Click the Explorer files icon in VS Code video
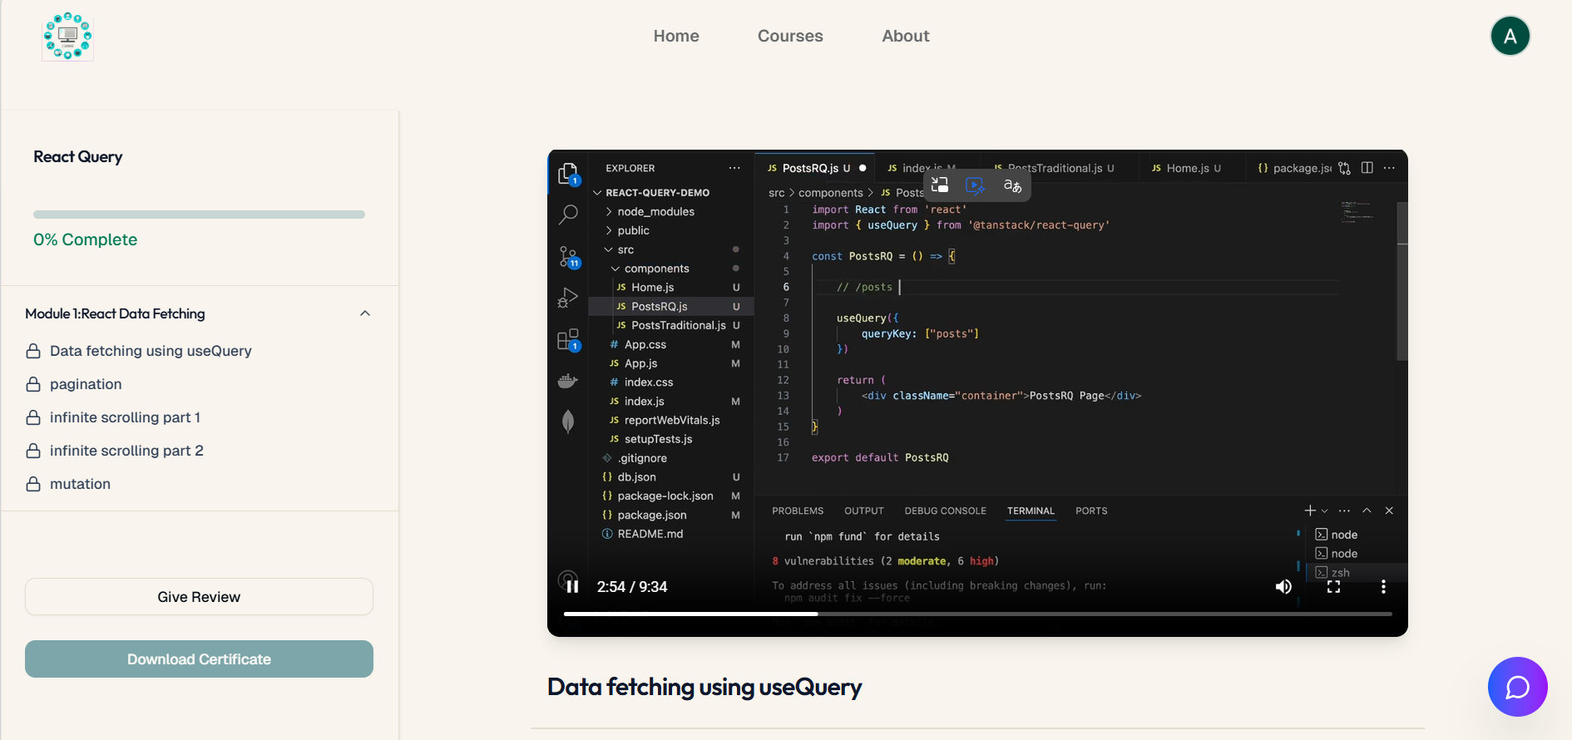Screen dimensions: 1572x740 (x=568, y=174)
